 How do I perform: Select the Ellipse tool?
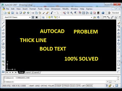(x=3, y=54)
